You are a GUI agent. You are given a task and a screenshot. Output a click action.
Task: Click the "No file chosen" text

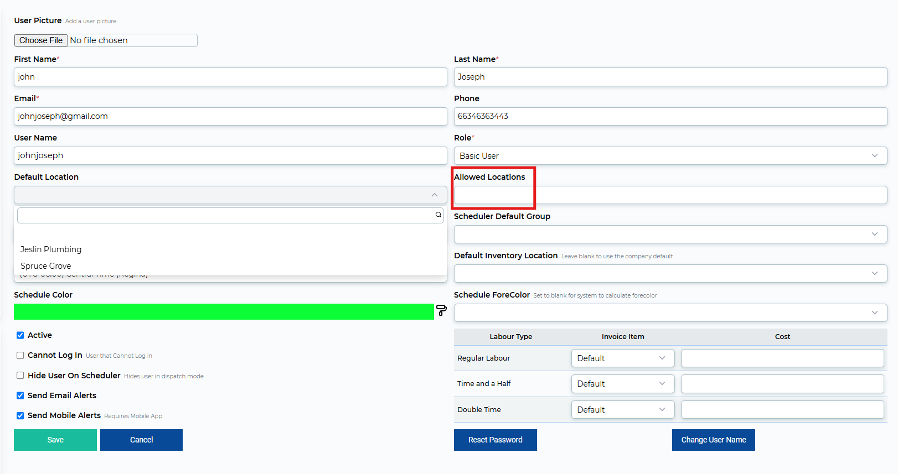tap(99, 40)
